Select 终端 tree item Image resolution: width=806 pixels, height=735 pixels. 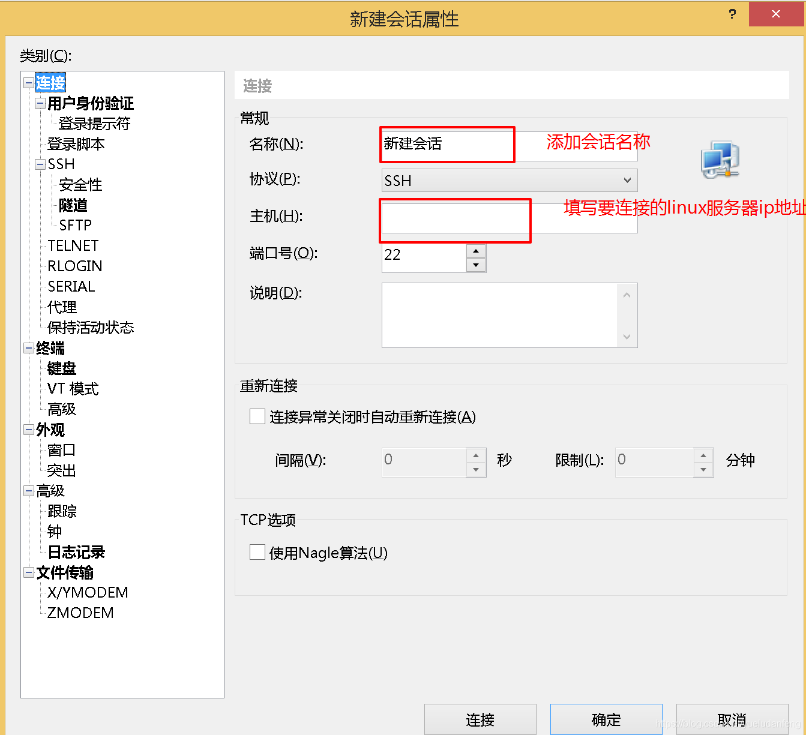(50, 348)
